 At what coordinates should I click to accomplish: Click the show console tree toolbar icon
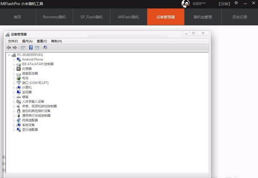coord(23,47)
